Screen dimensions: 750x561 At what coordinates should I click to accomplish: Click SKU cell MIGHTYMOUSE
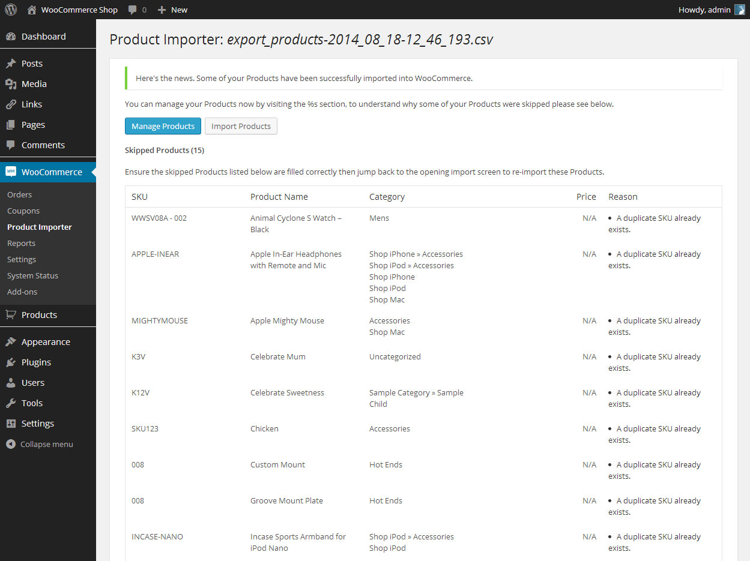click(x=160, y=321)
